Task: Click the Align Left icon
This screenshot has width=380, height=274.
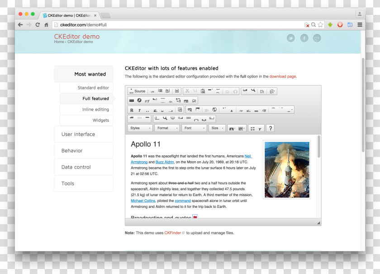Action: click(x=241, y=110)
